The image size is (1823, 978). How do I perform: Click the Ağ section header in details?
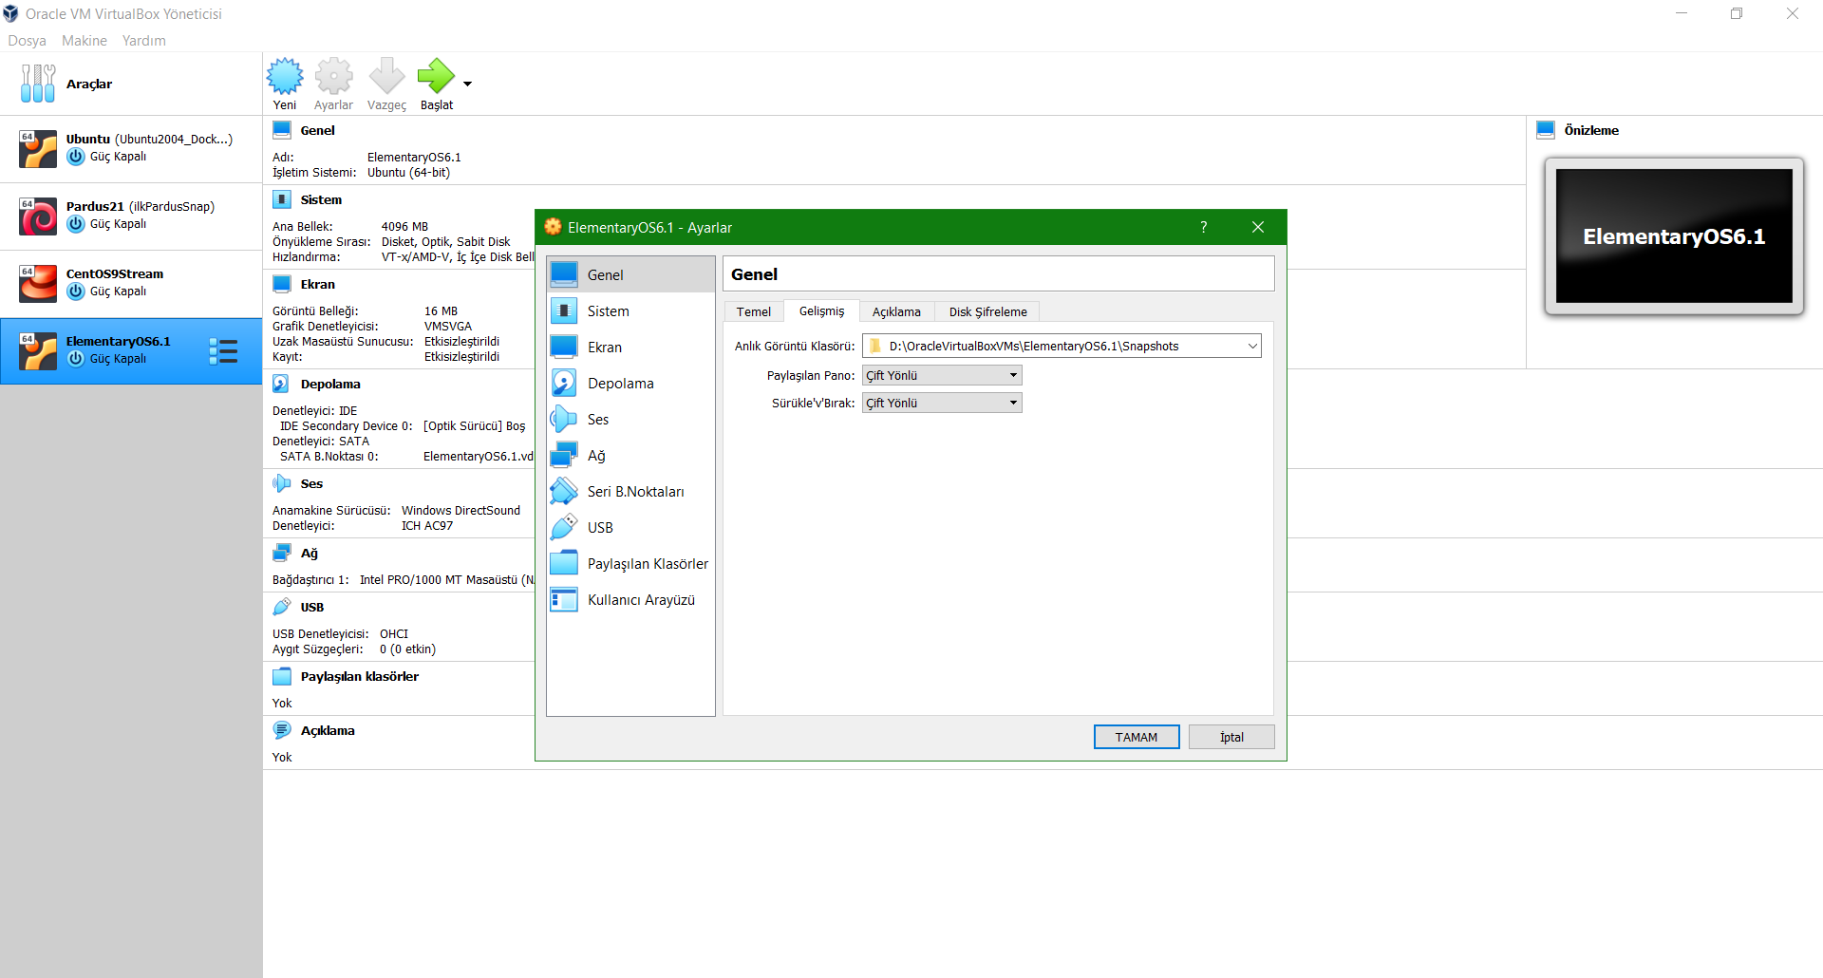[309, 553]
